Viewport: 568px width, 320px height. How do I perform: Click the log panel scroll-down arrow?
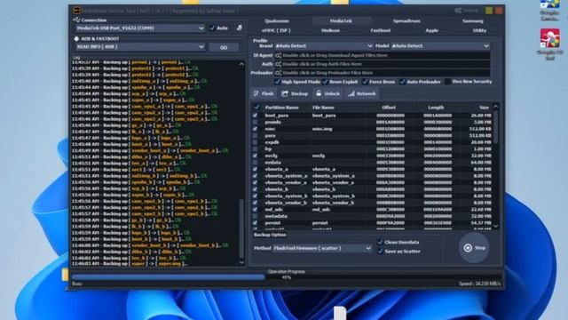241,262
